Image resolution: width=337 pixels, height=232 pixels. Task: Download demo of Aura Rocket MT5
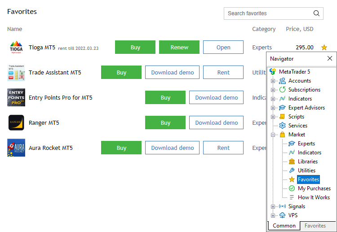click(x=173, y=148)
